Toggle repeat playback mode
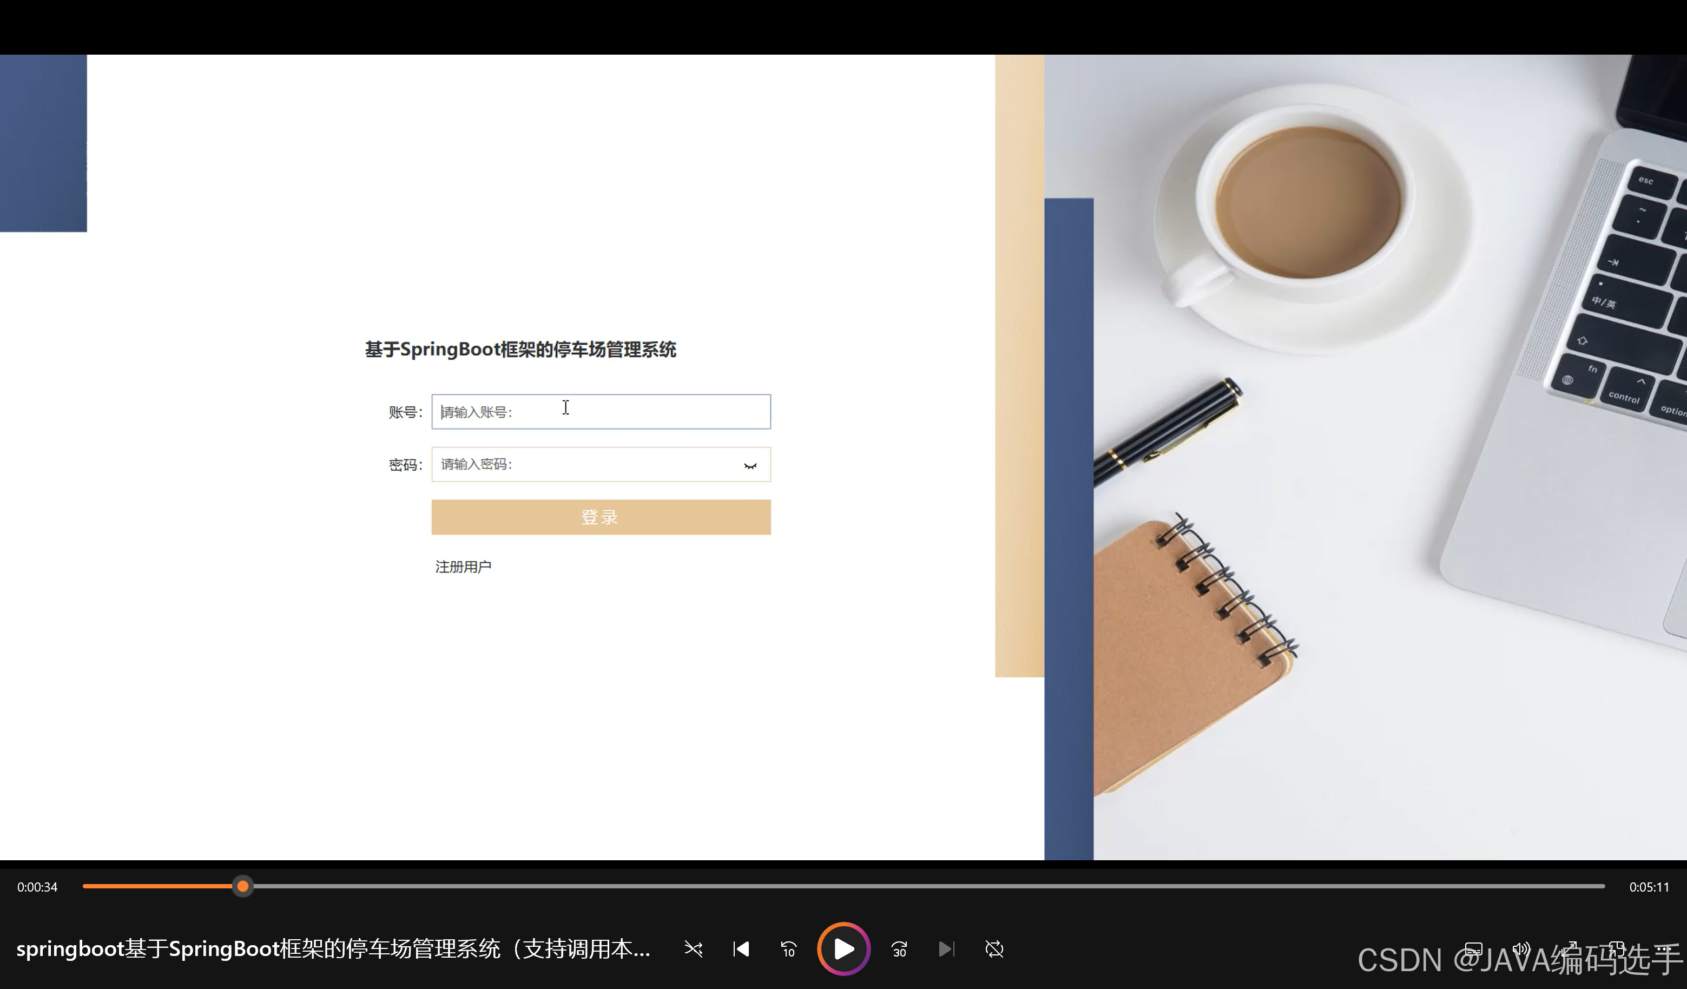 pyautogui.click(x=995, y=949)
